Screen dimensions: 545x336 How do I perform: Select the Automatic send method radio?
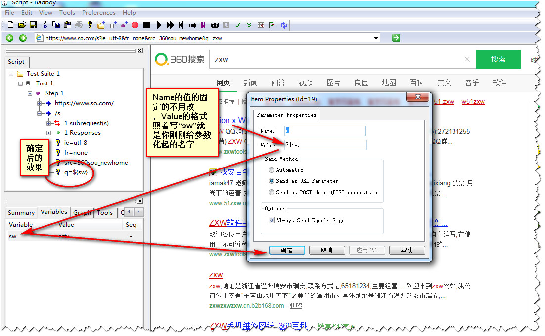coord(272,170)
